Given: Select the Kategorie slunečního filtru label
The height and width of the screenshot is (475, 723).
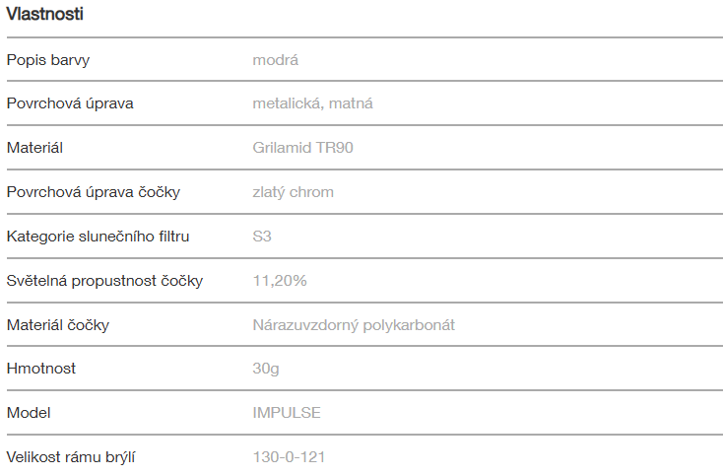Looking at the screenshot, I should (x=98, y=237).
